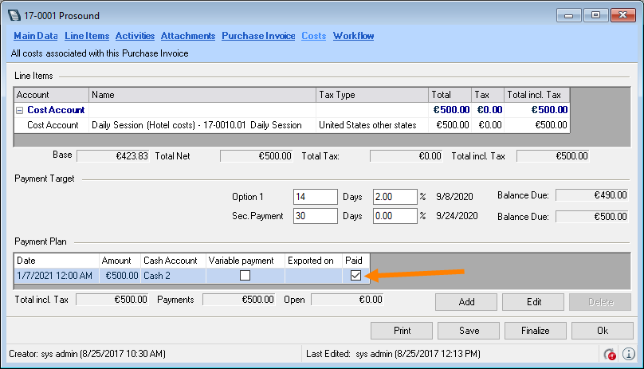
Task: Click the Add payment button
Action: (466, 302)
